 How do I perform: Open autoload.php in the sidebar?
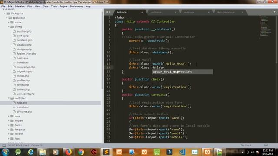[24, 31]
